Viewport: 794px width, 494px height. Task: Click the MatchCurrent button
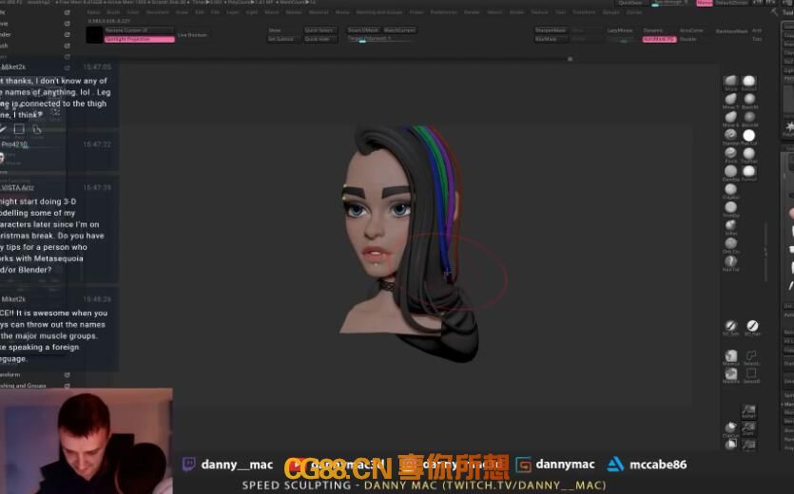[399, 30]
